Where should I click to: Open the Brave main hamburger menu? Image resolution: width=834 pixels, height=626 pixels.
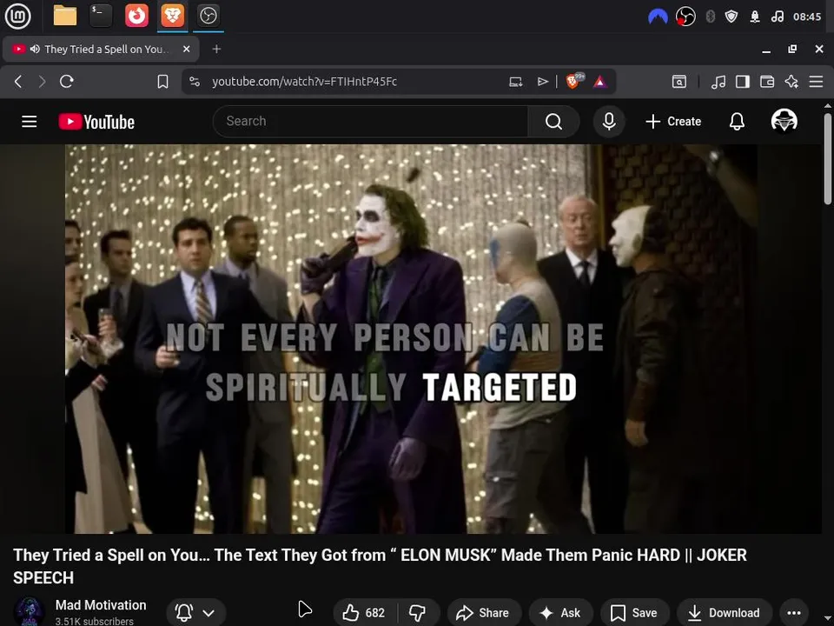[x=816, y=82]
